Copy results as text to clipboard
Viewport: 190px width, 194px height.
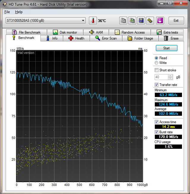click(x=123, y=21)
